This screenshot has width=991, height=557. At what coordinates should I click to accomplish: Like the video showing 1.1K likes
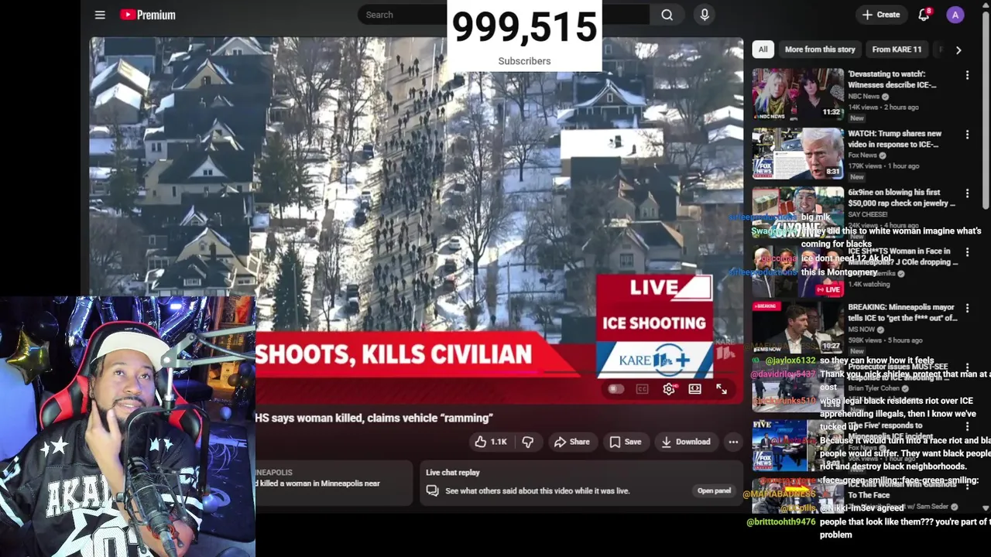[490, 442]
